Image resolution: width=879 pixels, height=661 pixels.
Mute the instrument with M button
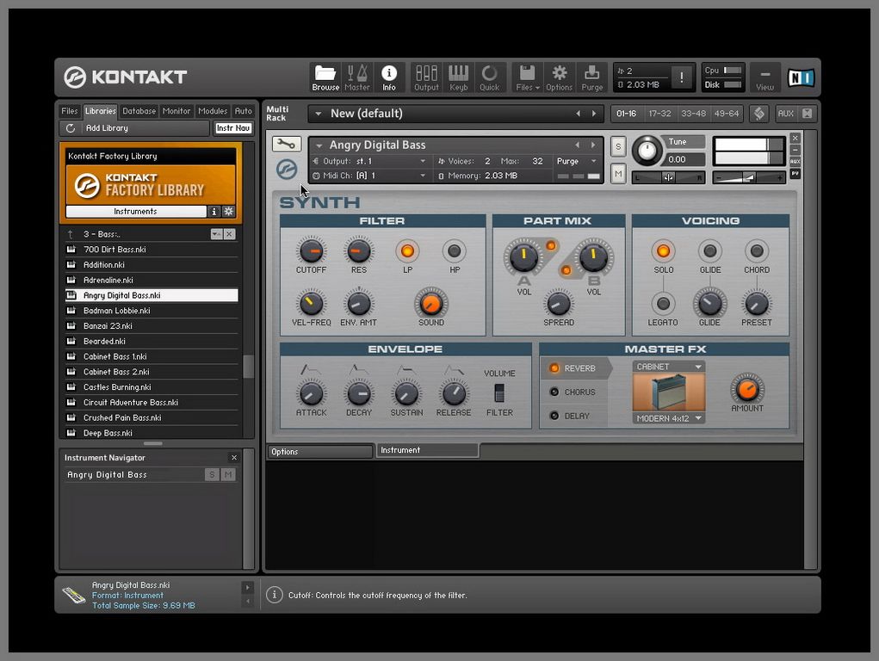point(618,174)
